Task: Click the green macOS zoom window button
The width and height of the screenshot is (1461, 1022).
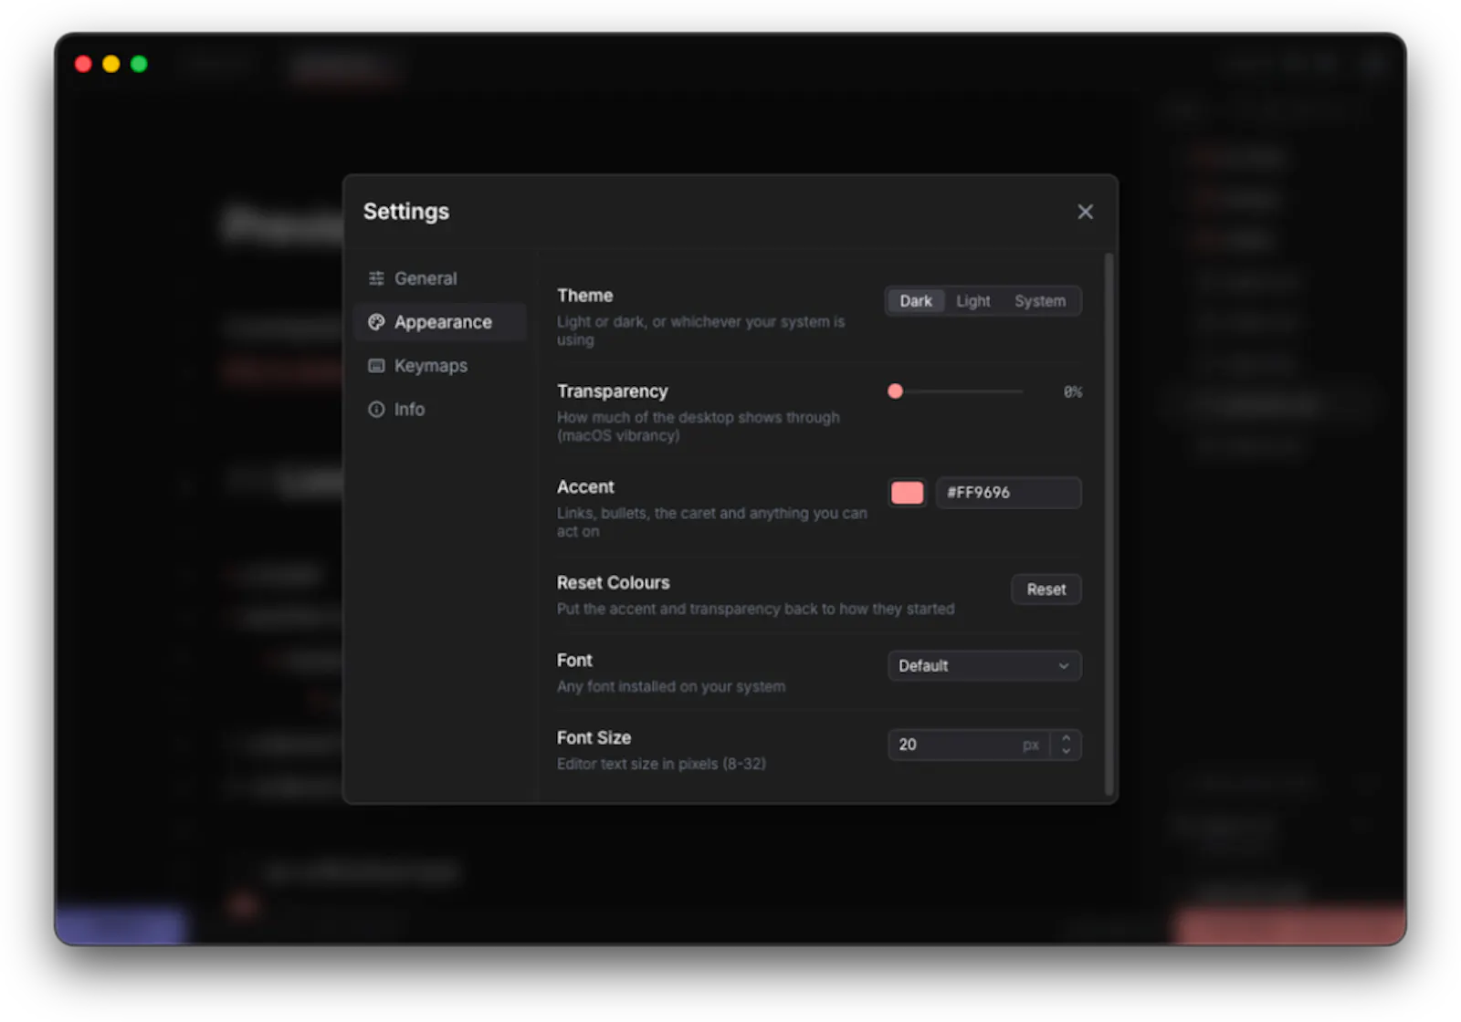Action: [x=139, y=64]
